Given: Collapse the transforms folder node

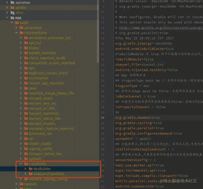Looking at the screenshot, I should [x=21, y=164].
